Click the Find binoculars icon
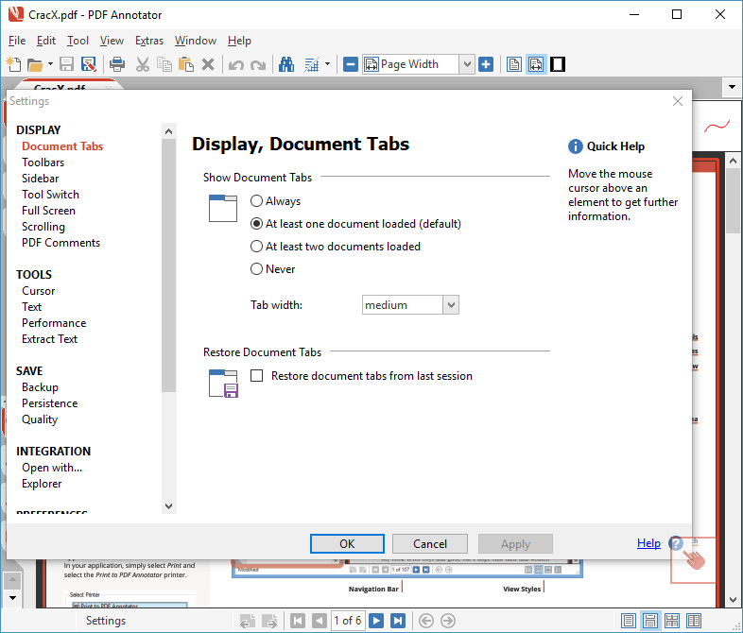Screen dimensions: 743x633 [x=286, y=64]
